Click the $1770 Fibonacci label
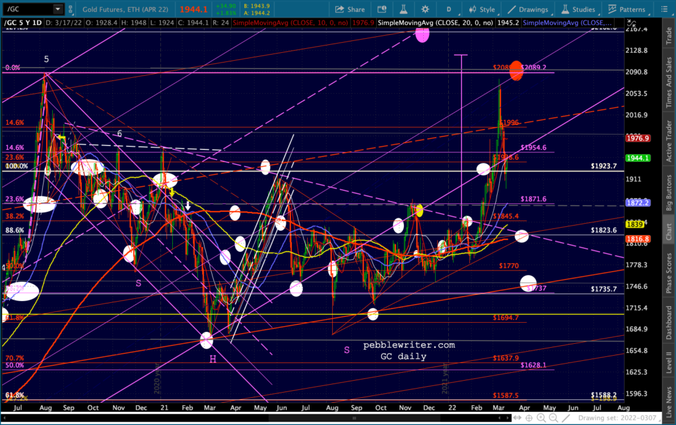This screenshot has width=676, height=425. [509, 266]
